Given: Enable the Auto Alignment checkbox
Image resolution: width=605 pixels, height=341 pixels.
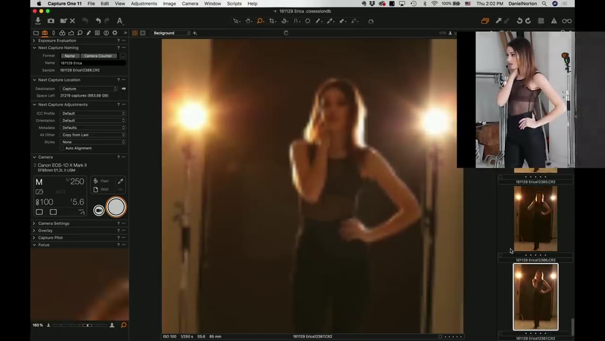Looking at the screenshot, I should [x=62, y=148].
